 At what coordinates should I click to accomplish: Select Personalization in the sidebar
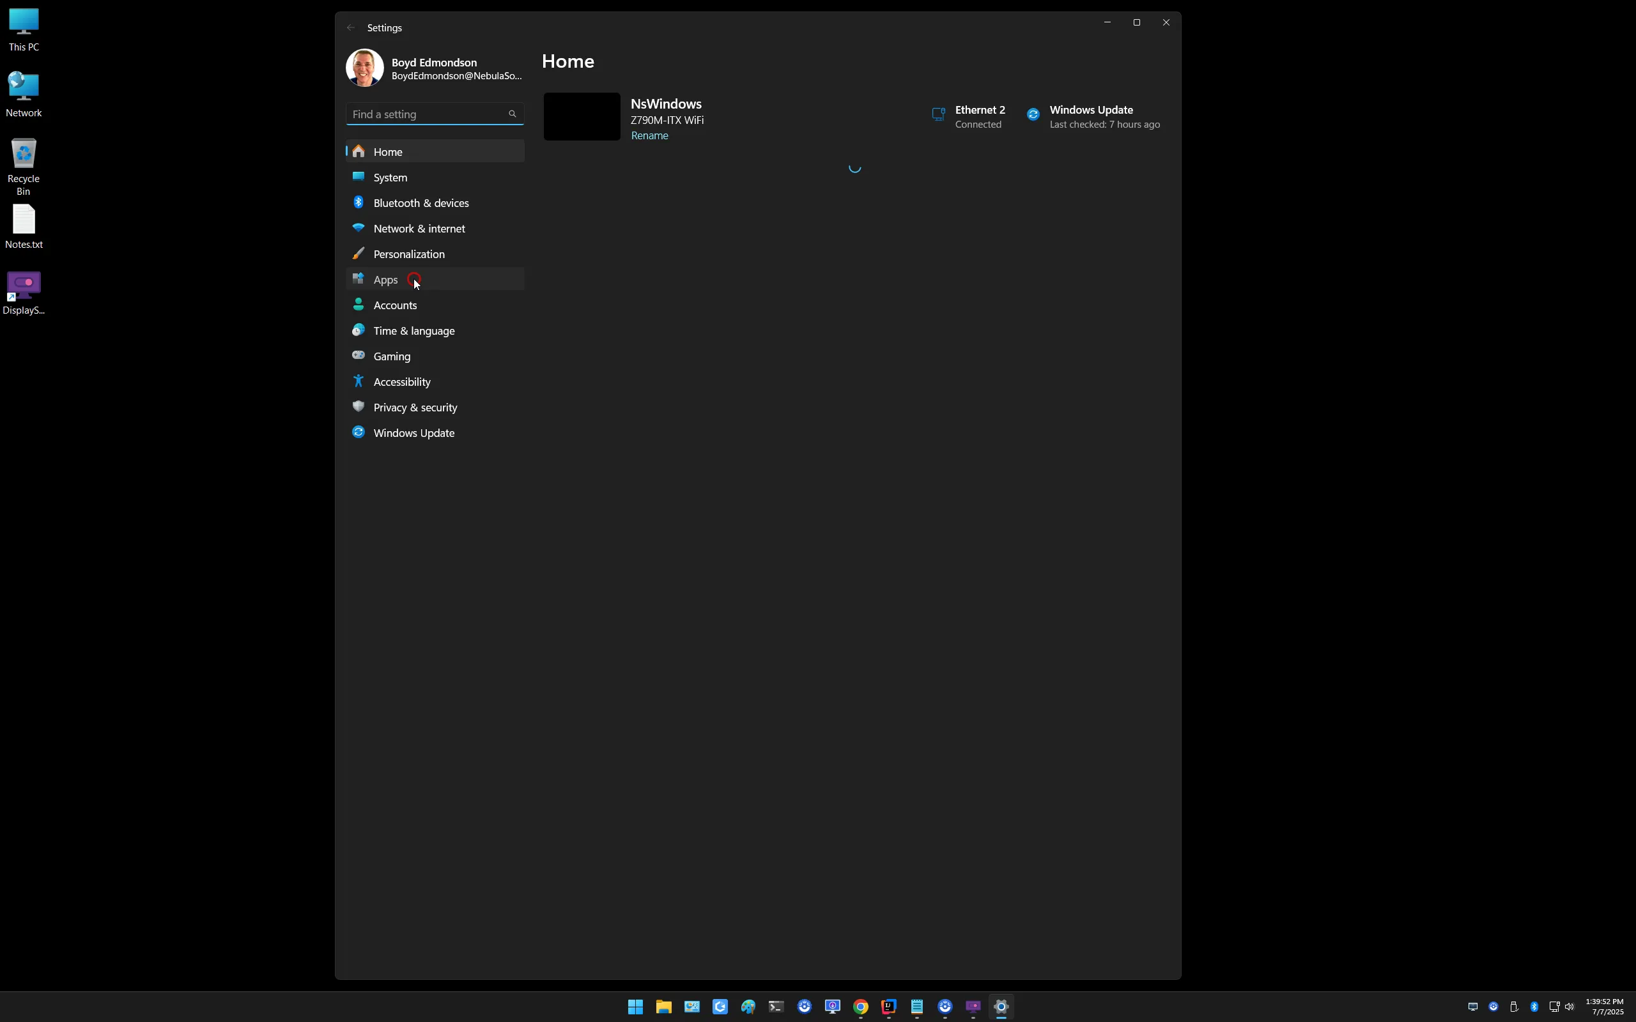(x=435, y=254)
